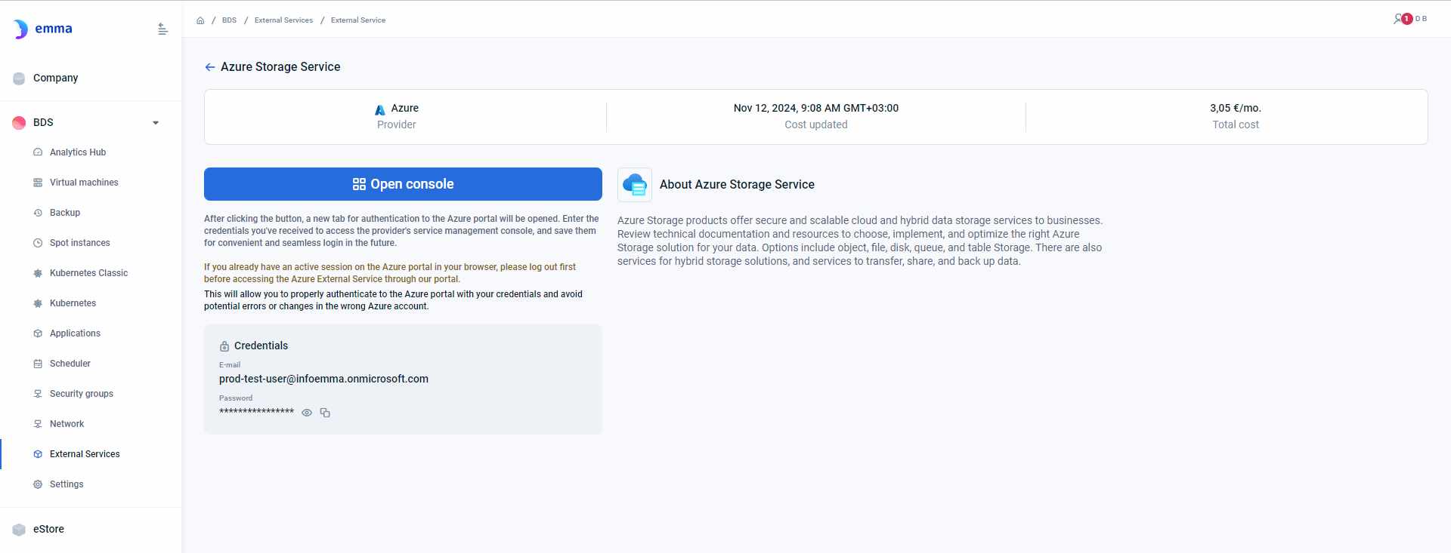Click the DB user initials

(1421, 19)
